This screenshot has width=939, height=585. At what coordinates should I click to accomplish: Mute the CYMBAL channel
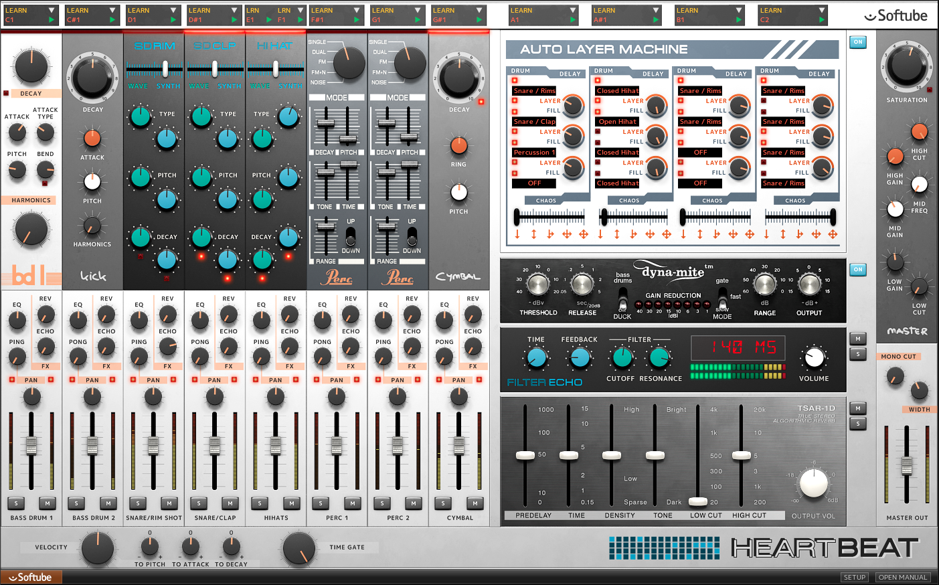point(474,503)
